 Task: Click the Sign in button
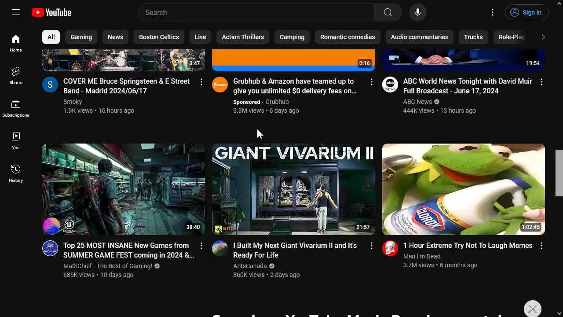coord(526,12)
